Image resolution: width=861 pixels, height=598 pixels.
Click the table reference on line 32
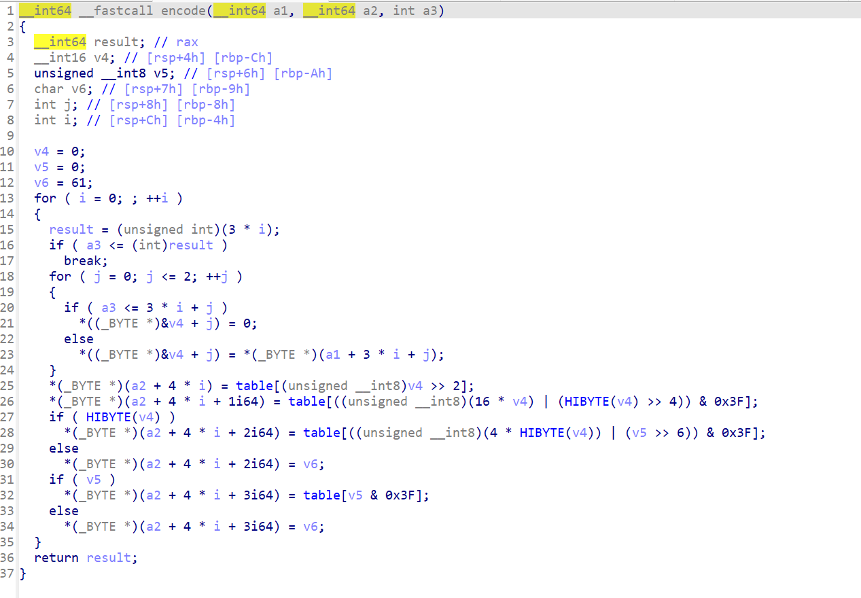point(321,495)
